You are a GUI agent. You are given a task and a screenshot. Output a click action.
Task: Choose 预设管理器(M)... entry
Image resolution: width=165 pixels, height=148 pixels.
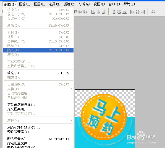(x=38, y=132)
